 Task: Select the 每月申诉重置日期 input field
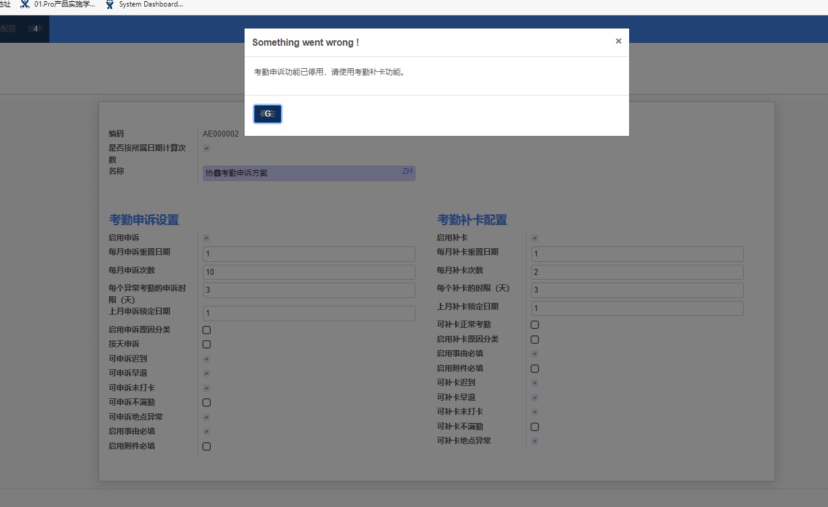309,254
